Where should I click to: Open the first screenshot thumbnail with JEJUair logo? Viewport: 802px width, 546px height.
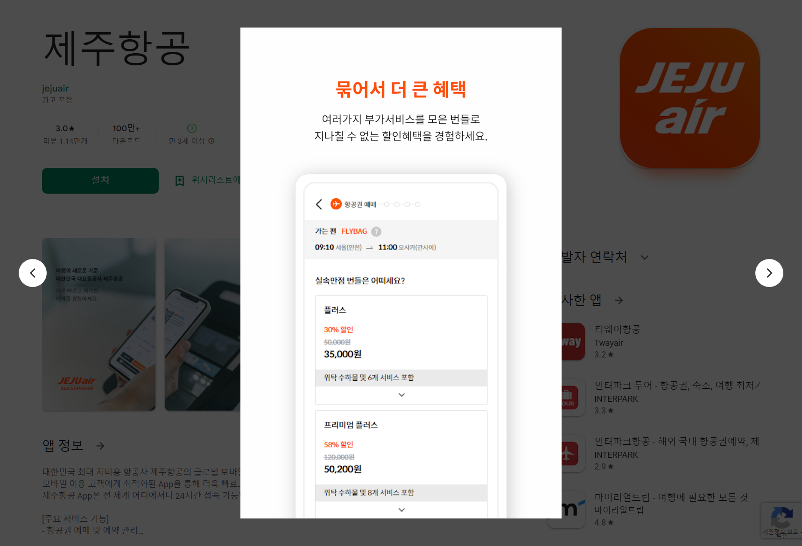point(98,324)
